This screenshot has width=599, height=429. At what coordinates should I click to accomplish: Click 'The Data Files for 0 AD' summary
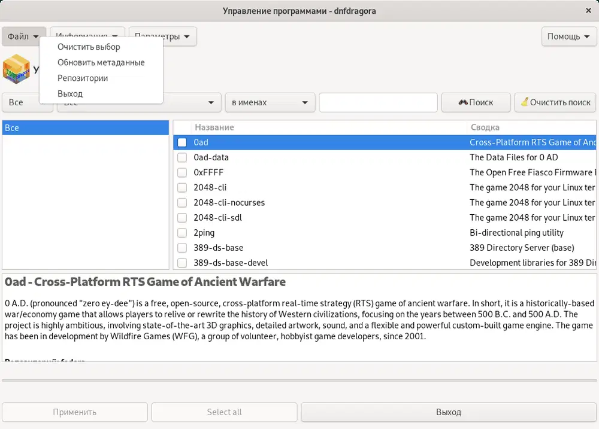click(513, 157)
